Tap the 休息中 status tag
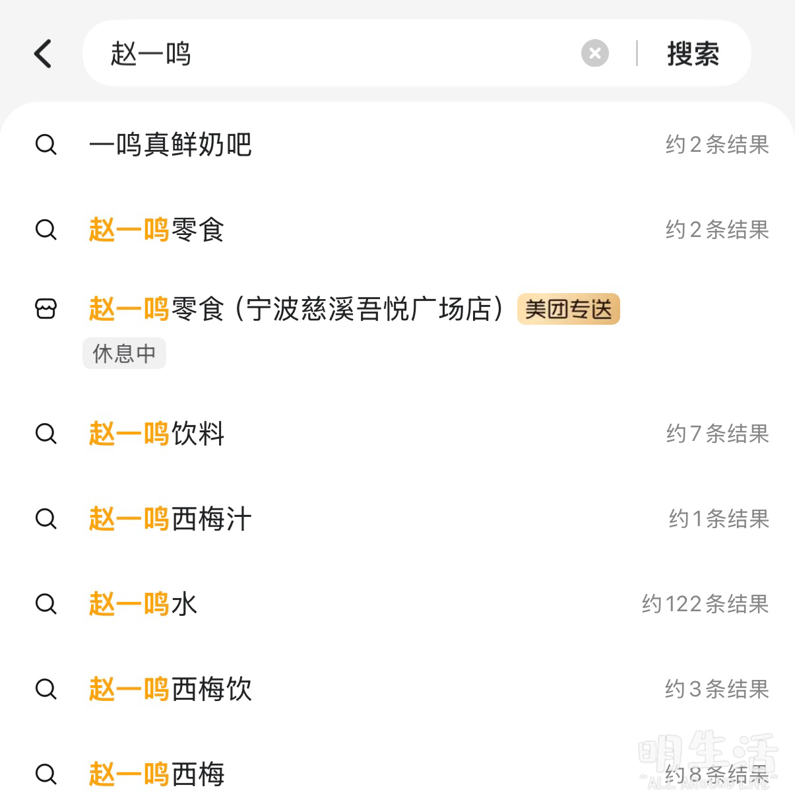Screen dimensions: 795x806 tap(124, 353)
